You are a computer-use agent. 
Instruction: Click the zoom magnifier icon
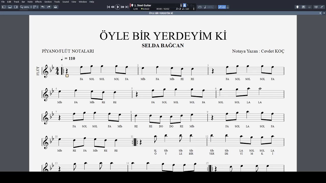pos(21,7)
